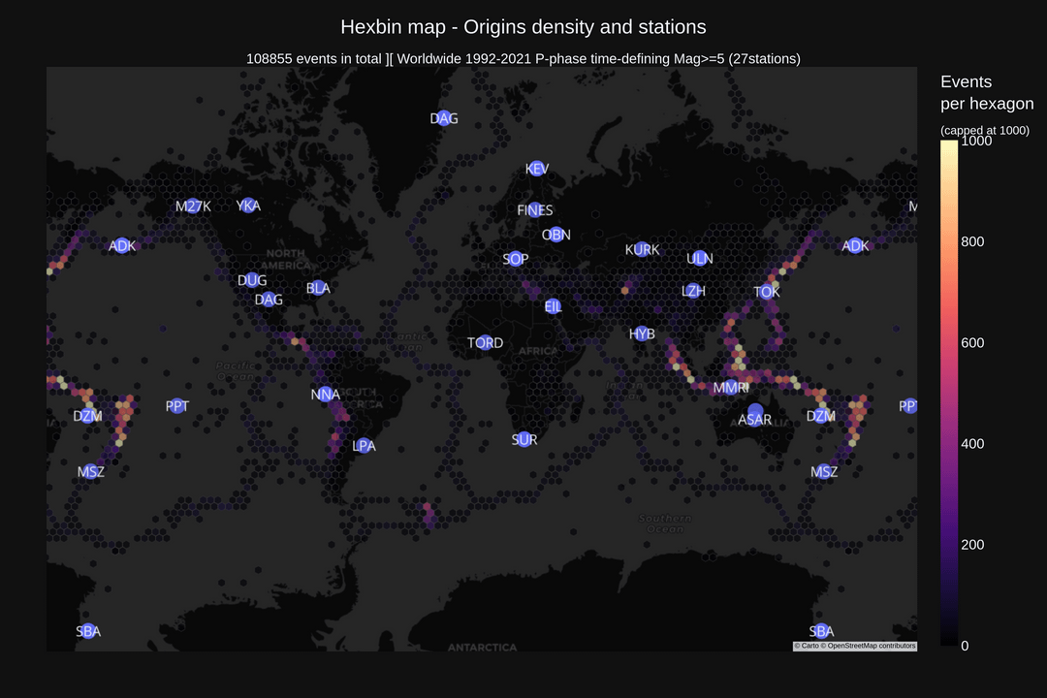Screen dimensions: 1047x698
Task: Click the NNA station marker
Action: (326, 394)
